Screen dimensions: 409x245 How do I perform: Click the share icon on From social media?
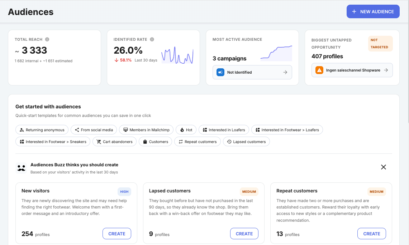coord(77,130)
